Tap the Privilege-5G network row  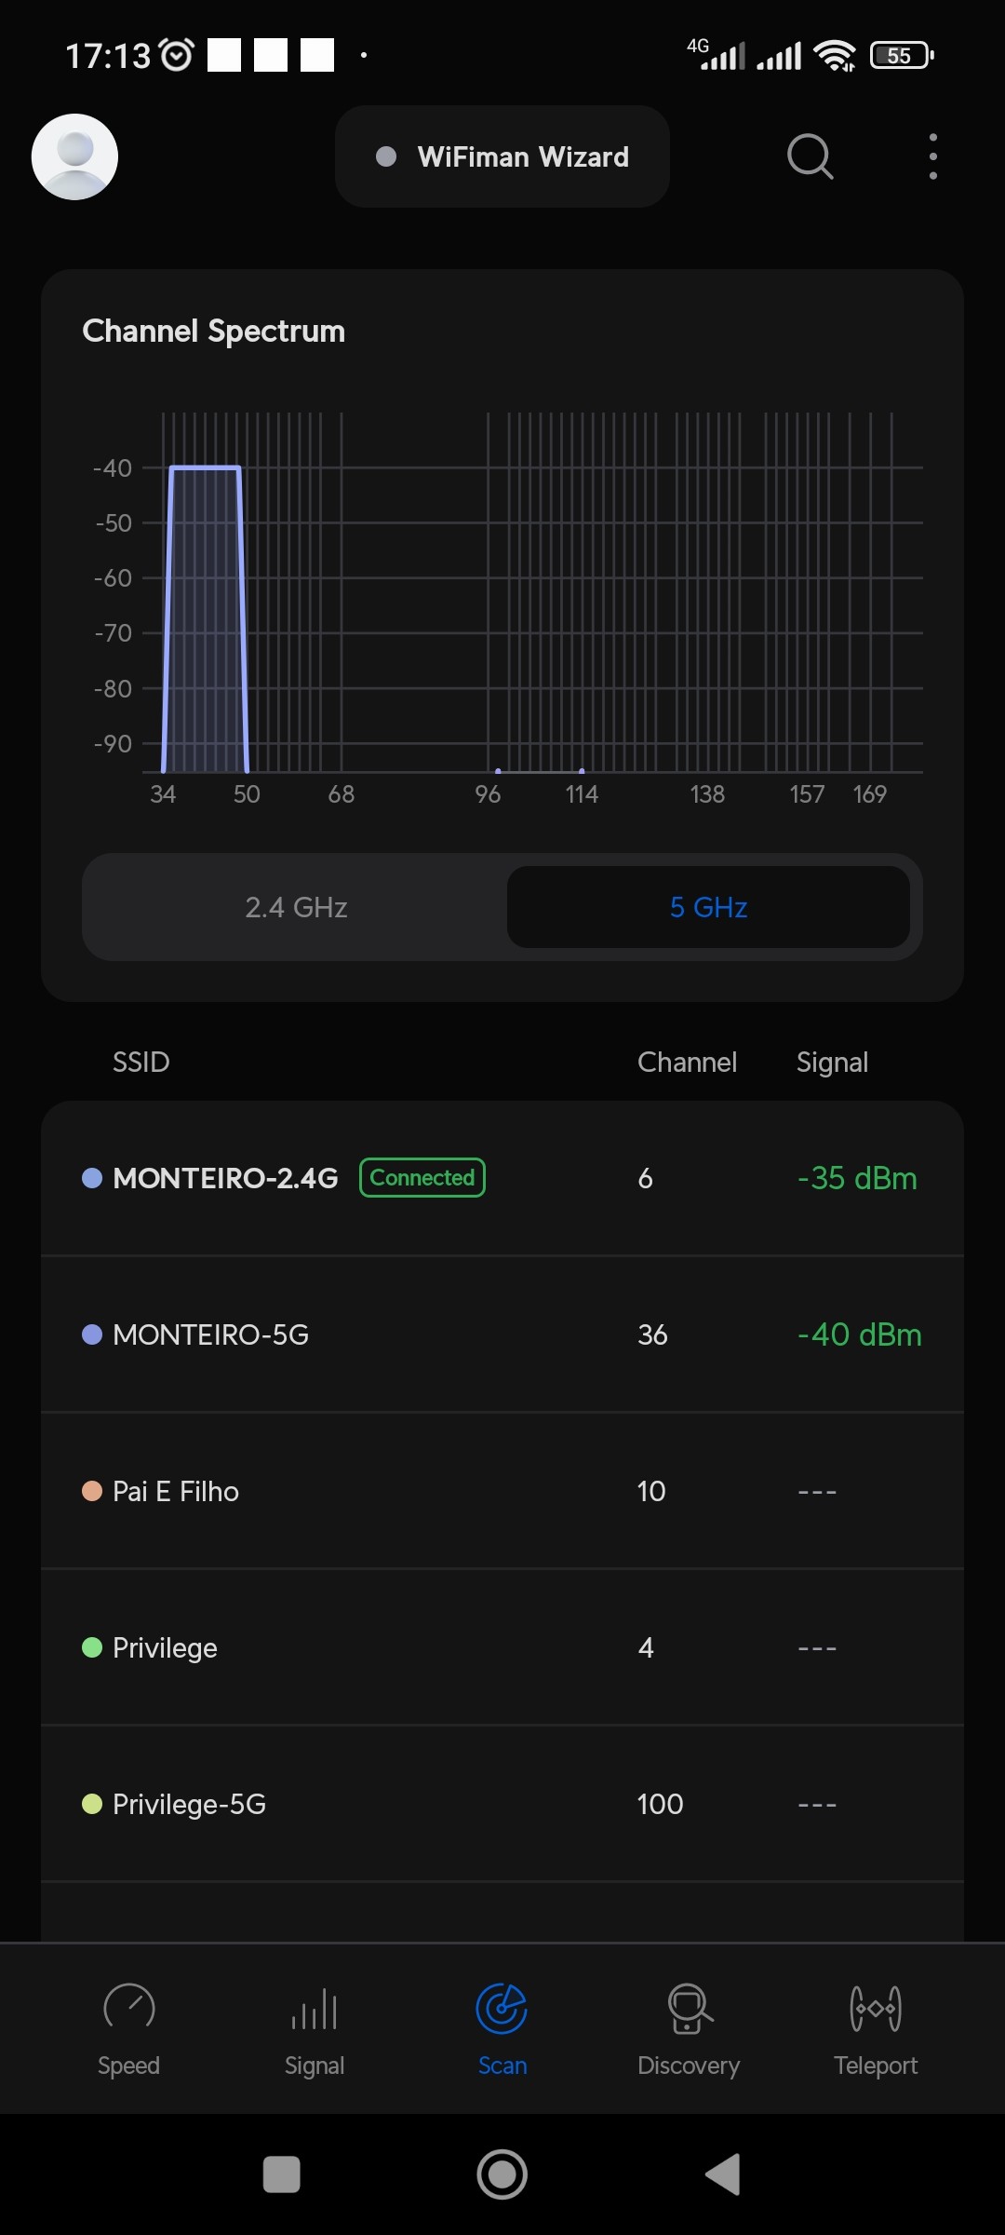click(502, 1804)
